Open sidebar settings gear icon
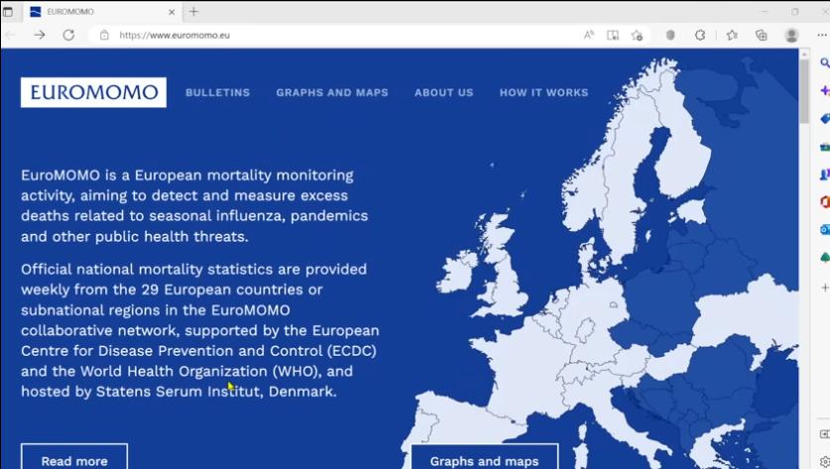Viewport: 830px width, 469px height. [x=825, y=462]
